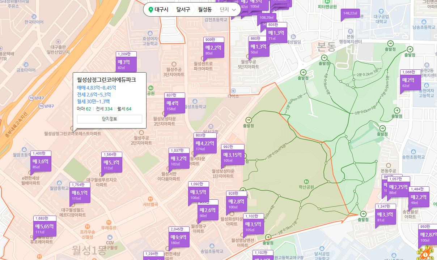Click 사브별곡 restaurant label

click(151, 204)
